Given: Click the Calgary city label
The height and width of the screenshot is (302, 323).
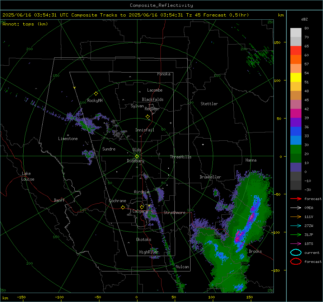Looking at the screenshot, I should click(x=140, y=211).
